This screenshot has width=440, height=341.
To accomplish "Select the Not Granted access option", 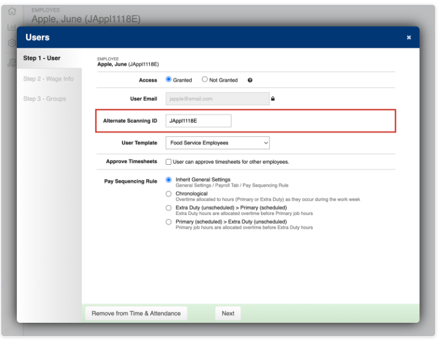I will [205, 80].
